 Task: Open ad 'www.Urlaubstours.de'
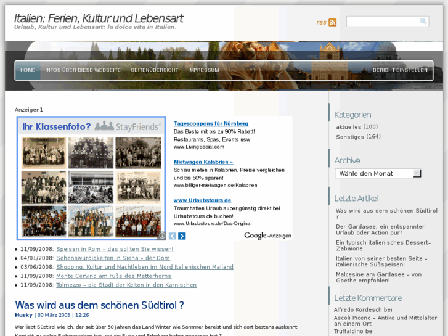202,200
